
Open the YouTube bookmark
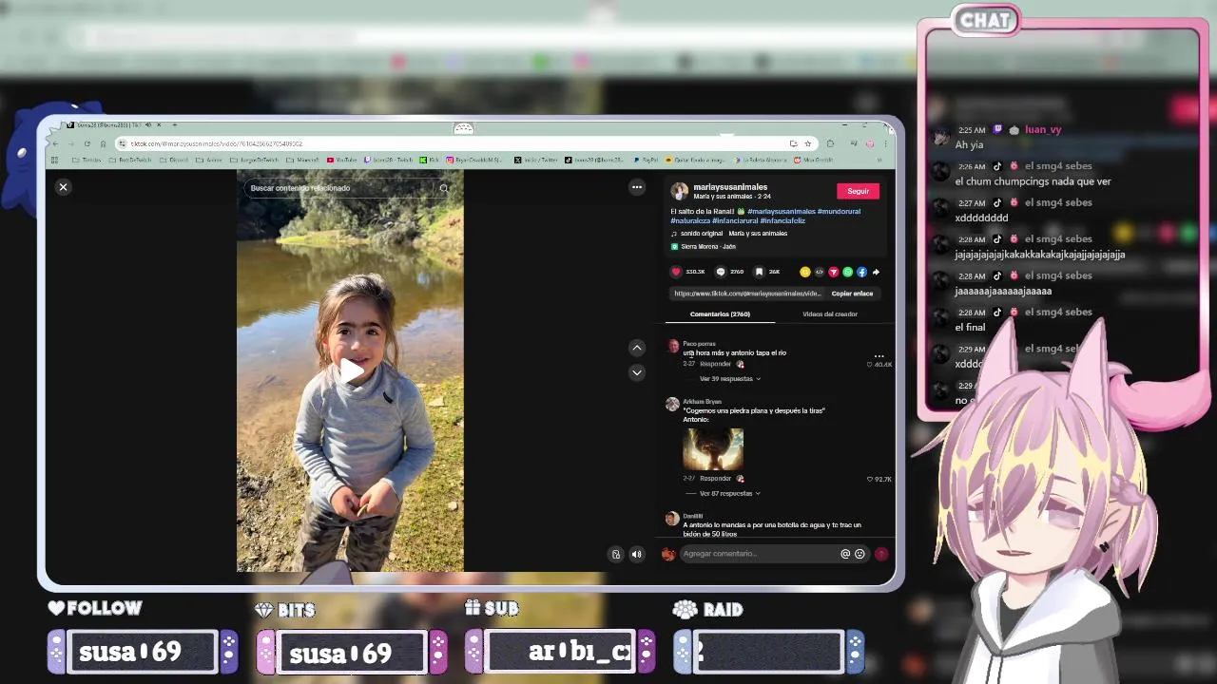[x=342, y=160]
